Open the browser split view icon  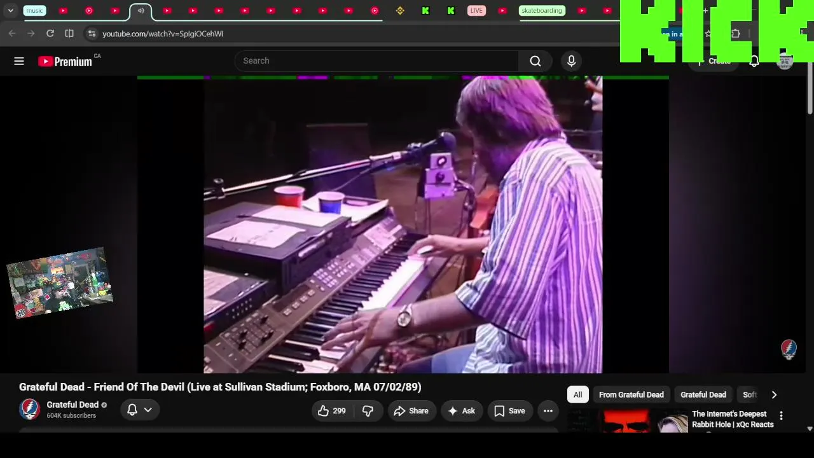pyautogui.click(x=69, y=34)
